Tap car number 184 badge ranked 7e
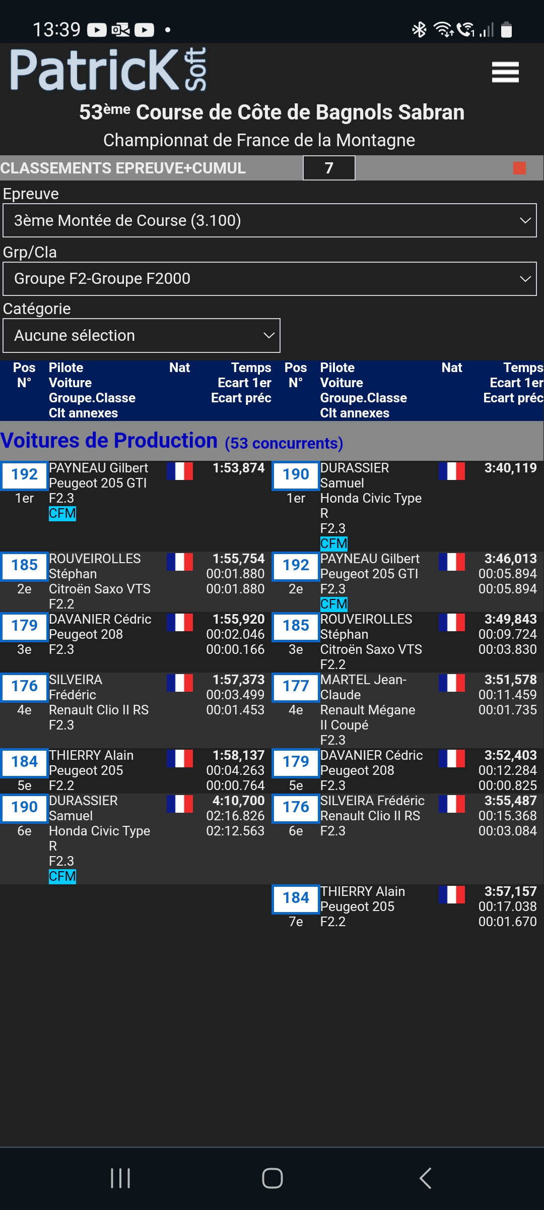The image size is (544, 1210). (x=296, y=898)
